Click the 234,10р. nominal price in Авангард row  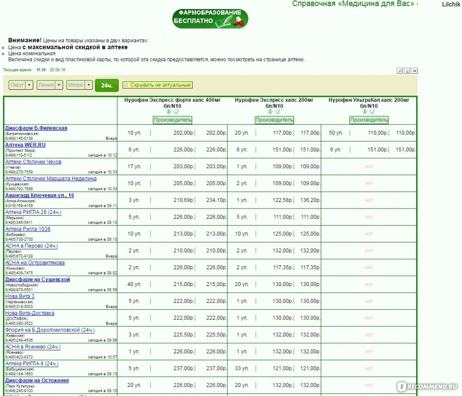(x=216, y=200)
